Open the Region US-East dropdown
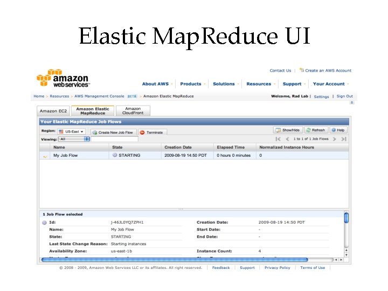The width and height of the screenshot is (388, 291). [x=72, y=131]
